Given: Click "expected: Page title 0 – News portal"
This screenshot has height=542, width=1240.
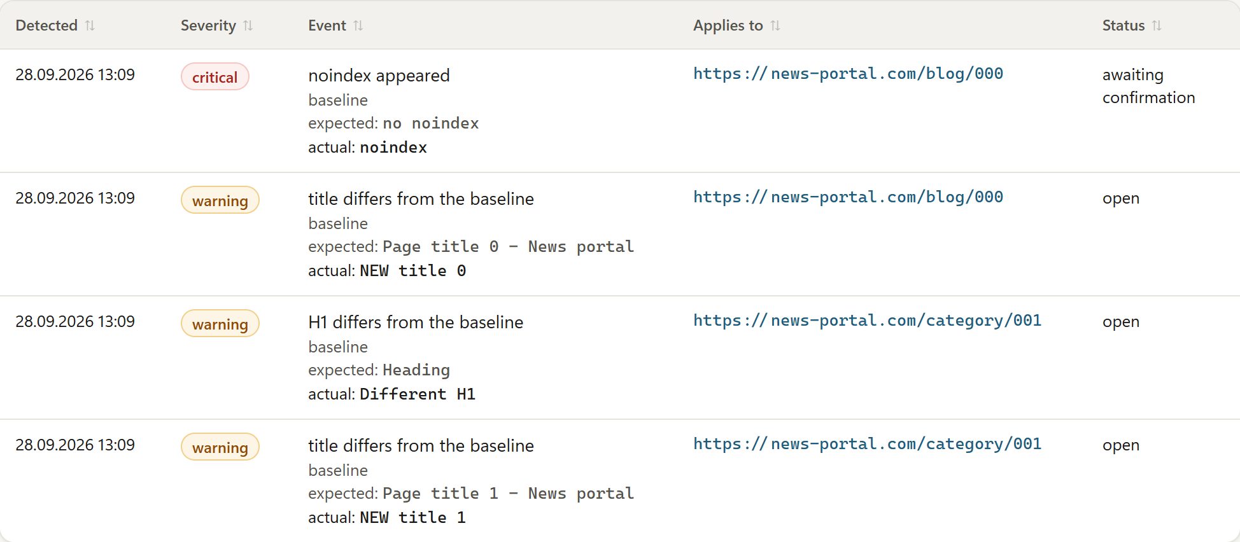Looking at the screenshot, I should pyautogui.click(x=471, y=247).
